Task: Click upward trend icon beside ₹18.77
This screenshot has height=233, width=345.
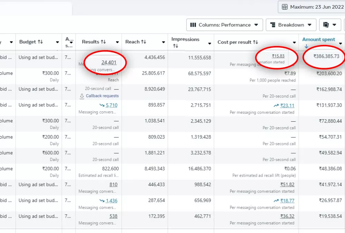Action: pos(276,201)
